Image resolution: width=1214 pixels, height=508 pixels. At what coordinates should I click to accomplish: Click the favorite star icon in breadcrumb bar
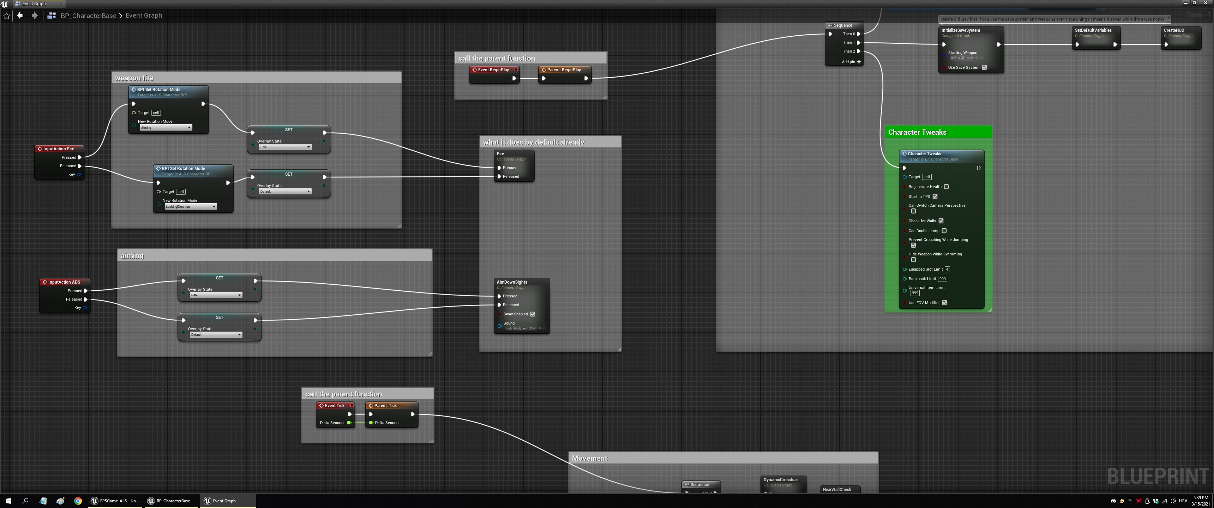click(7, 16)
